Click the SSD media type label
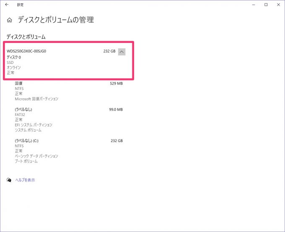Image resolution: width=285 pixels, height=232 pixels. point(10,62)
